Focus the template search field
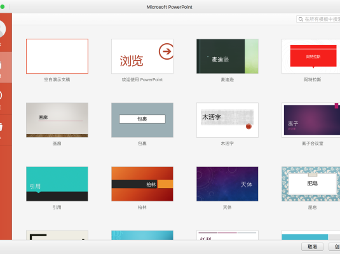Viewport: 340px width, 254px height. 318,19
